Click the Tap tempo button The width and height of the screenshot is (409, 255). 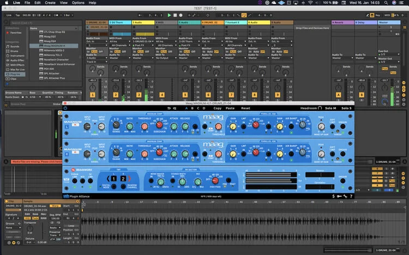tap(17, 15)
